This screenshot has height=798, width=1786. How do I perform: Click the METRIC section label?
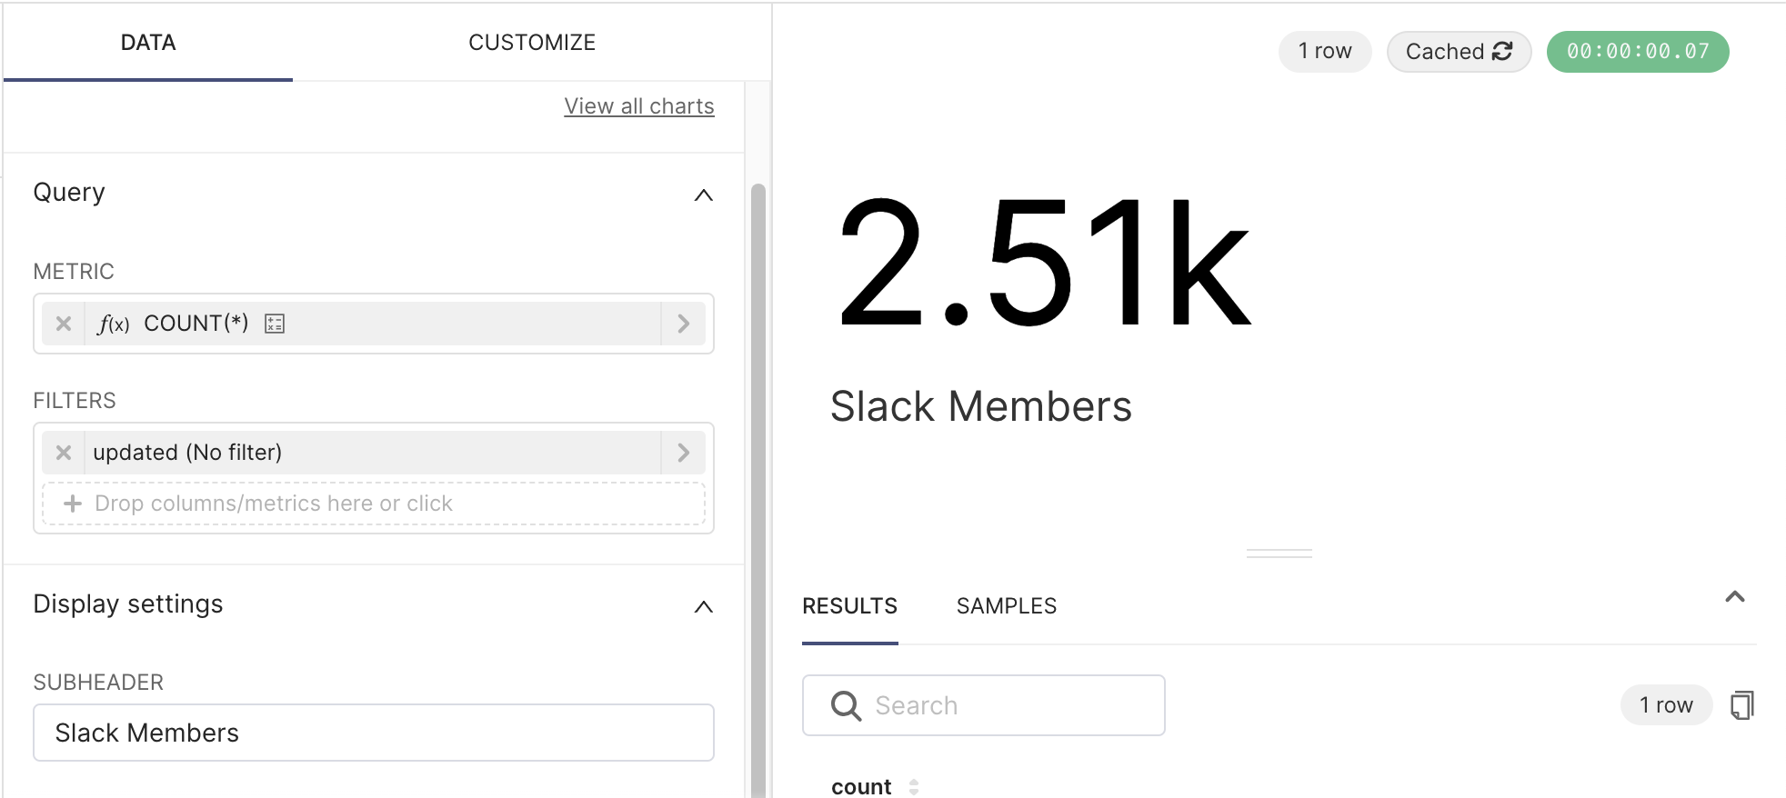click(x=74, y=272)
